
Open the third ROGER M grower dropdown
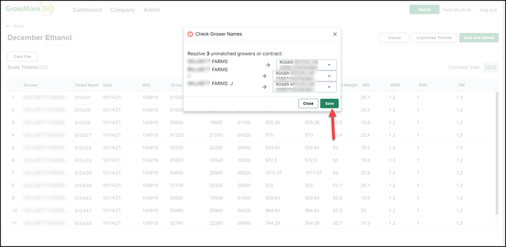[304, 87]
